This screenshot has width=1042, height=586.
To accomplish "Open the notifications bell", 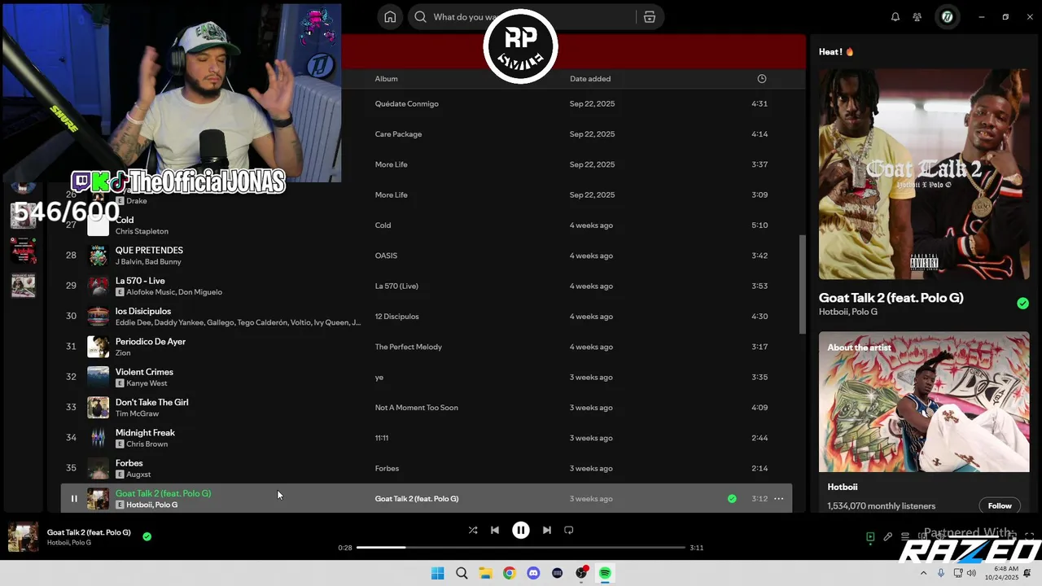I will click(895, 17).
